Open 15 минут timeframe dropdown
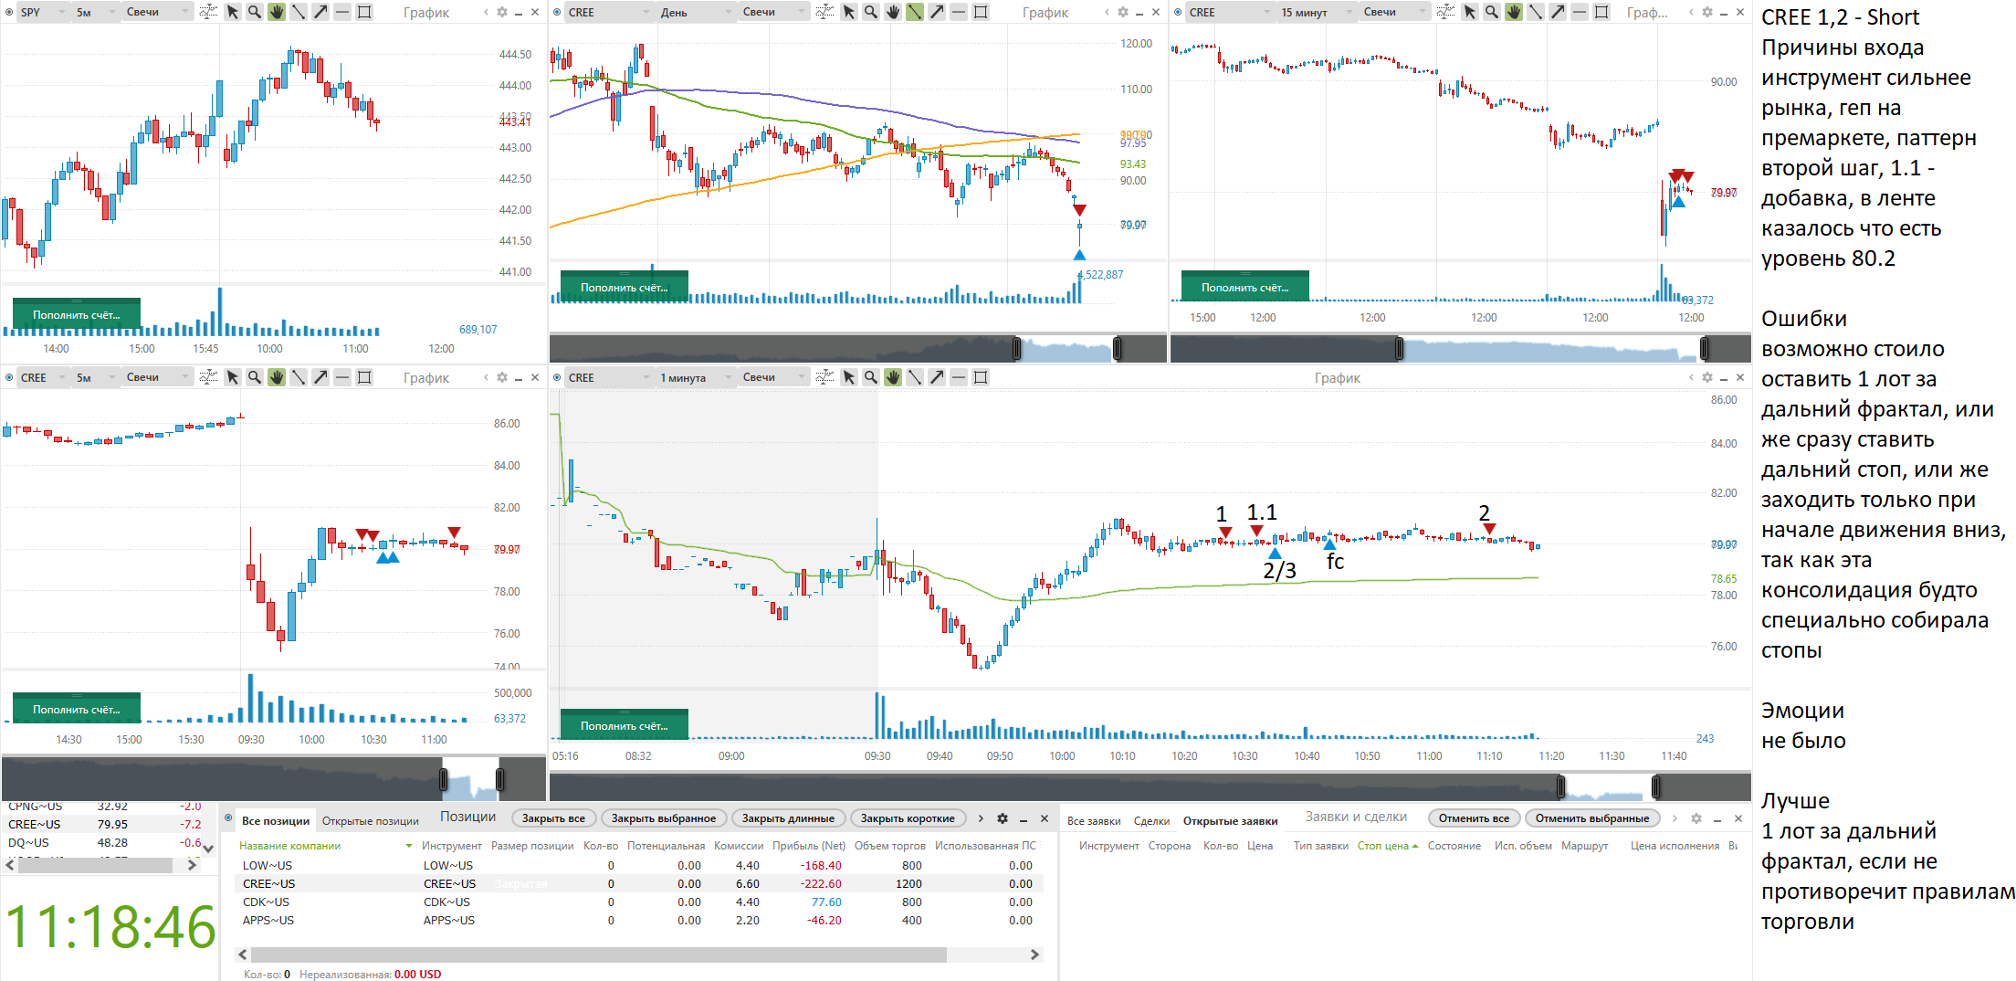The width and height of the screenshot is (2016, 981). pos(1317,12)
